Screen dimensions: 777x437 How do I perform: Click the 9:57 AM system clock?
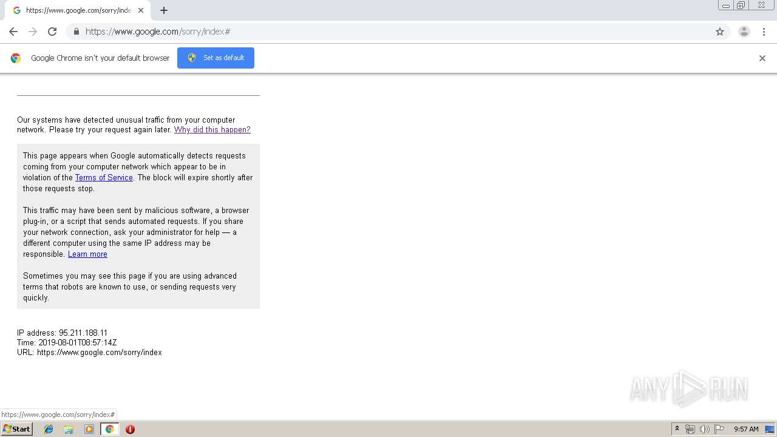tap(746, 429)
